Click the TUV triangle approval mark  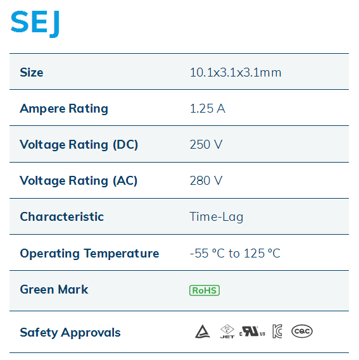[203, 332]
